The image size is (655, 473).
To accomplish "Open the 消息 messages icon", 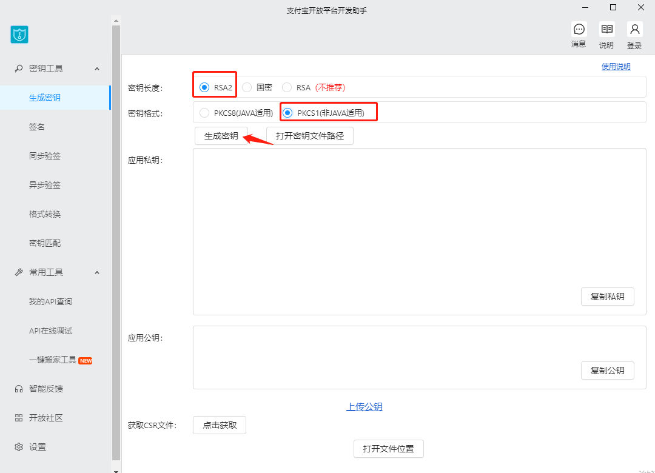I will 579,29.
